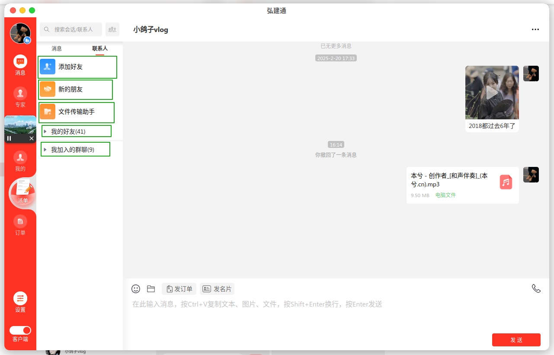This screenshot has width=554, height=355.
Task: Toggle the 客户端 client switch
Action: [x=20, y=330]
